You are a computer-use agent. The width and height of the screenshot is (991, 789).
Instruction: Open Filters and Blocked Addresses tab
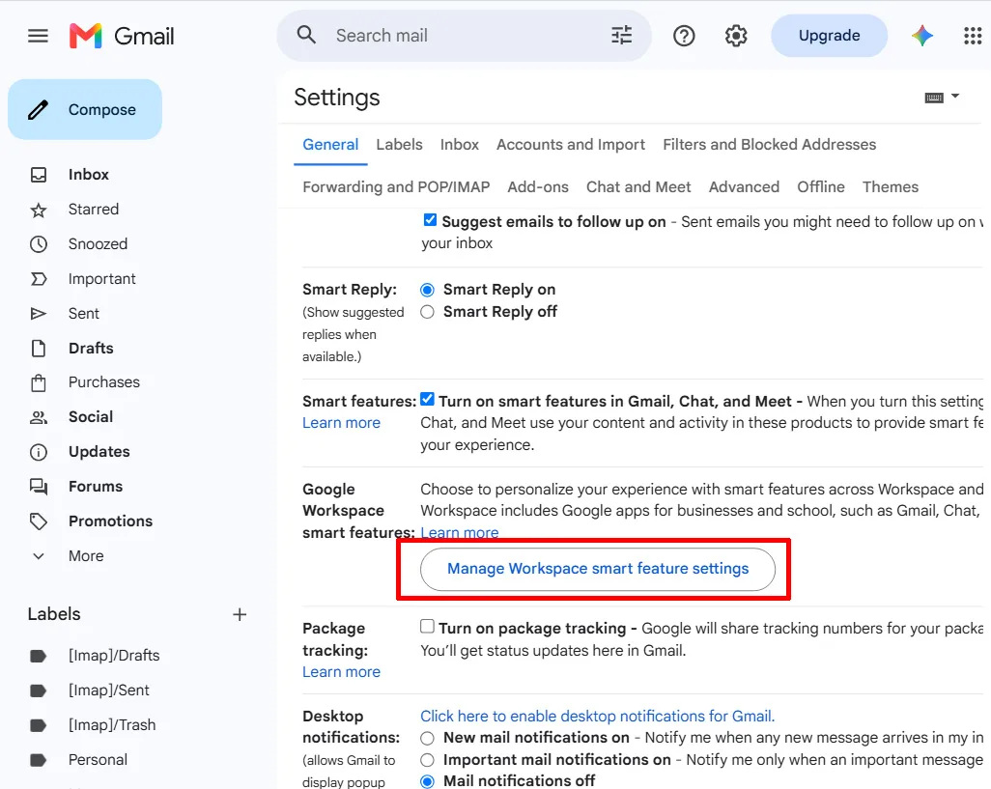[x=769, y=145]
